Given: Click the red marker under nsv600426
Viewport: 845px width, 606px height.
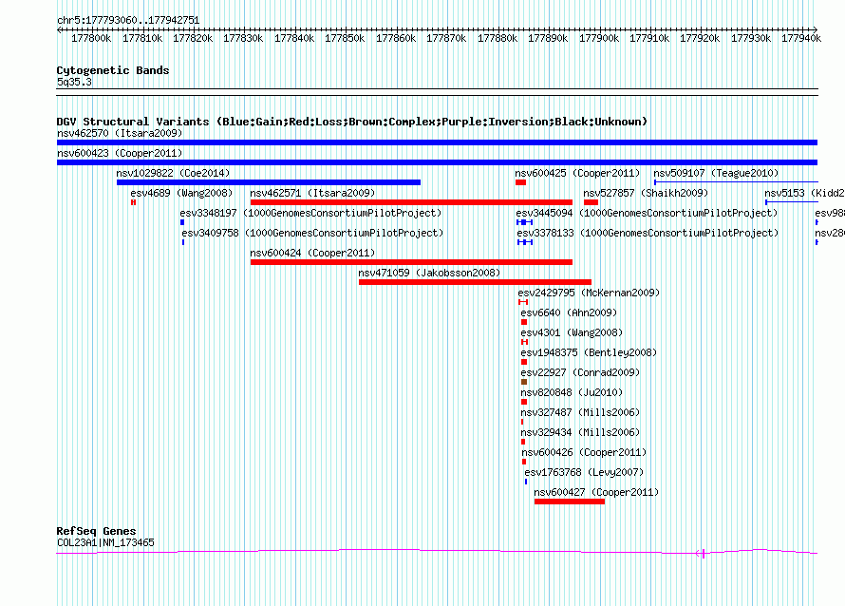Looking at the screenshot, I should coord(524,462).
